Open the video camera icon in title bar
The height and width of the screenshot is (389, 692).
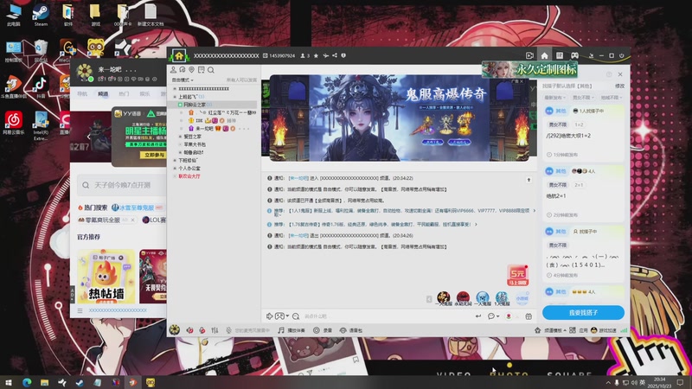tap(529, 55)
